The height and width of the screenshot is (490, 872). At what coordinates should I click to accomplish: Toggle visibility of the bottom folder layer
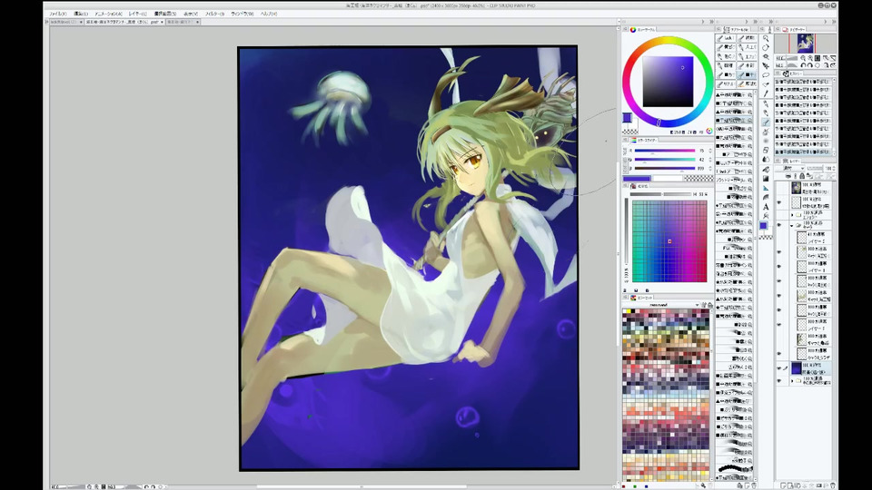tap(779, 382)
